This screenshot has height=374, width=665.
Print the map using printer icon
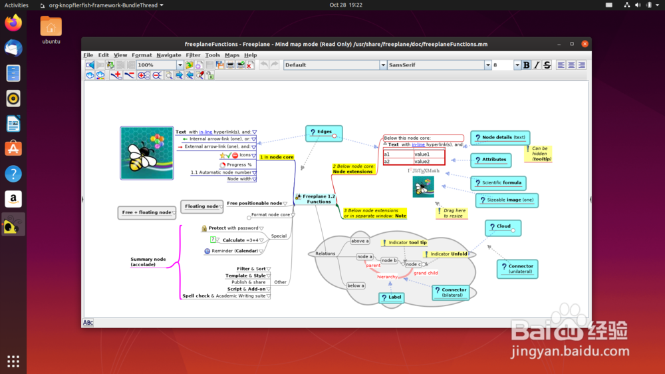[230, 65]
